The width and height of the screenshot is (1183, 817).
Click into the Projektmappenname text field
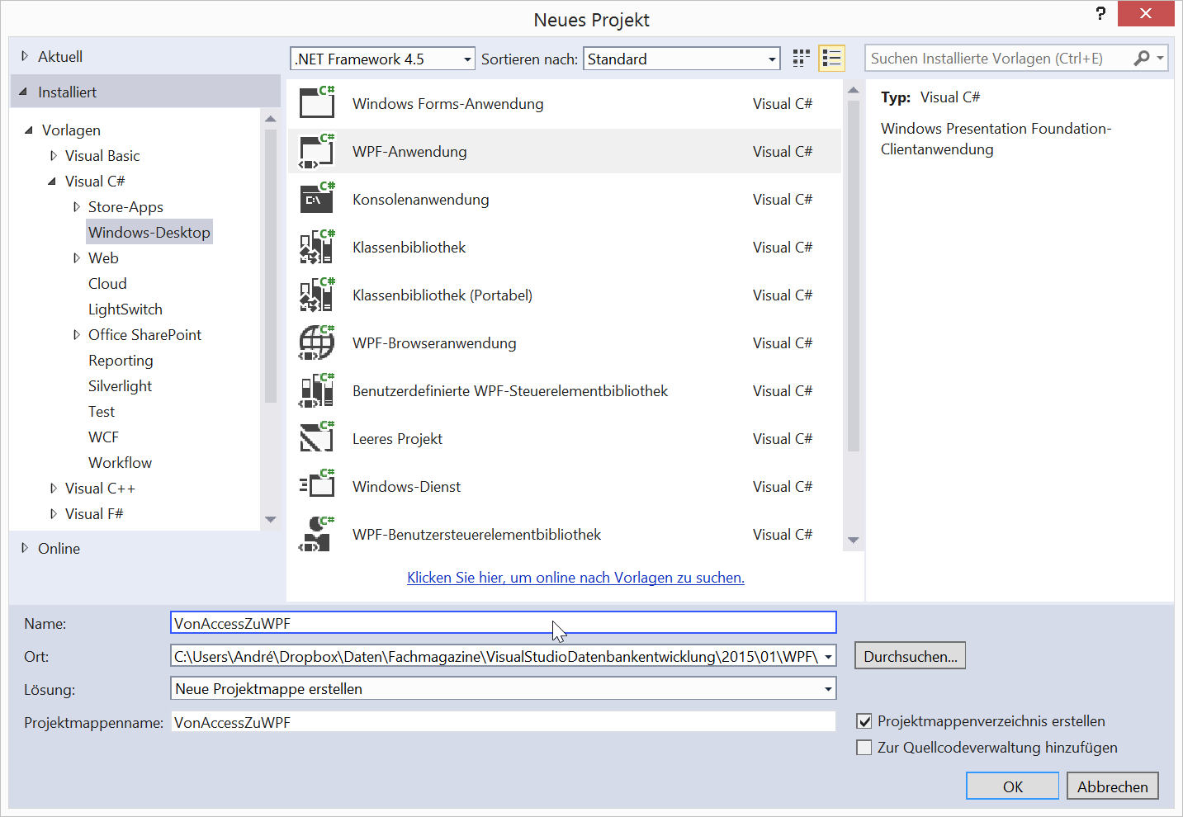pos(503,722)
